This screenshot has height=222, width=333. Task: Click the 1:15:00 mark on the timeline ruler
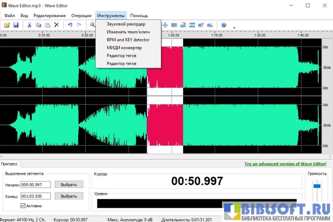click(x=217, y=35)
